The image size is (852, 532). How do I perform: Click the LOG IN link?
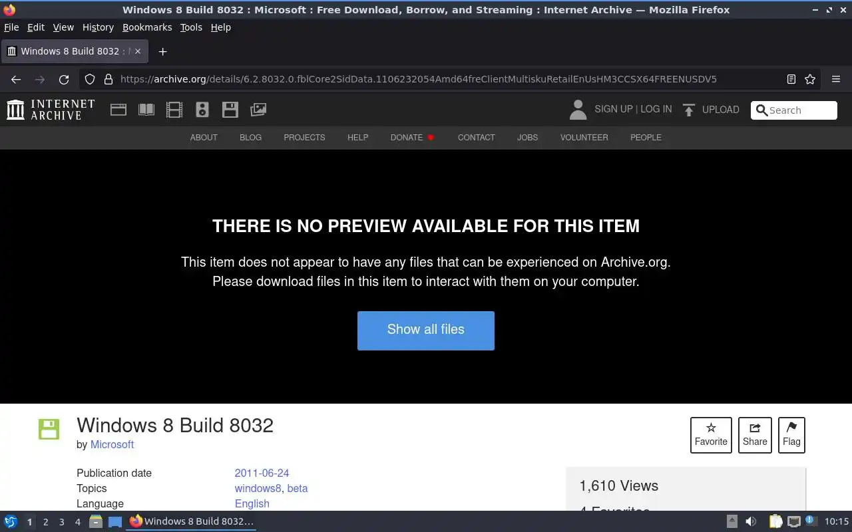[656, 109]
